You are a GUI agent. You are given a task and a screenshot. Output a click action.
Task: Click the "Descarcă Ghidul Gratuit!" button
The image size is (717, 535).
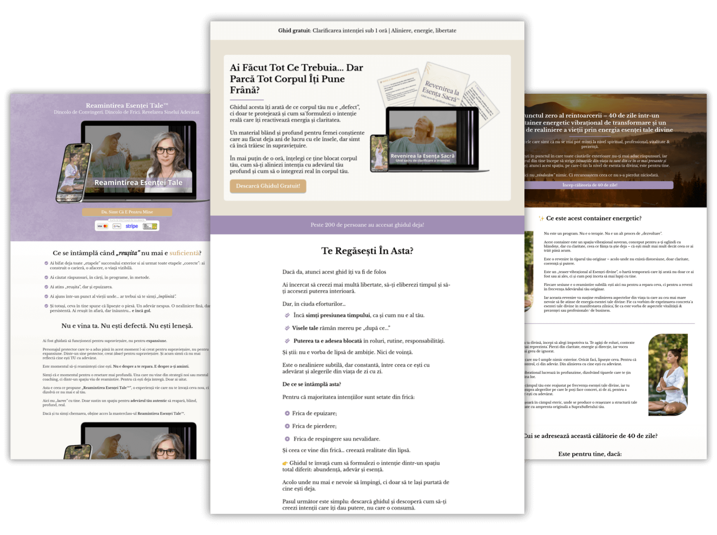click(x=268, y=186)
